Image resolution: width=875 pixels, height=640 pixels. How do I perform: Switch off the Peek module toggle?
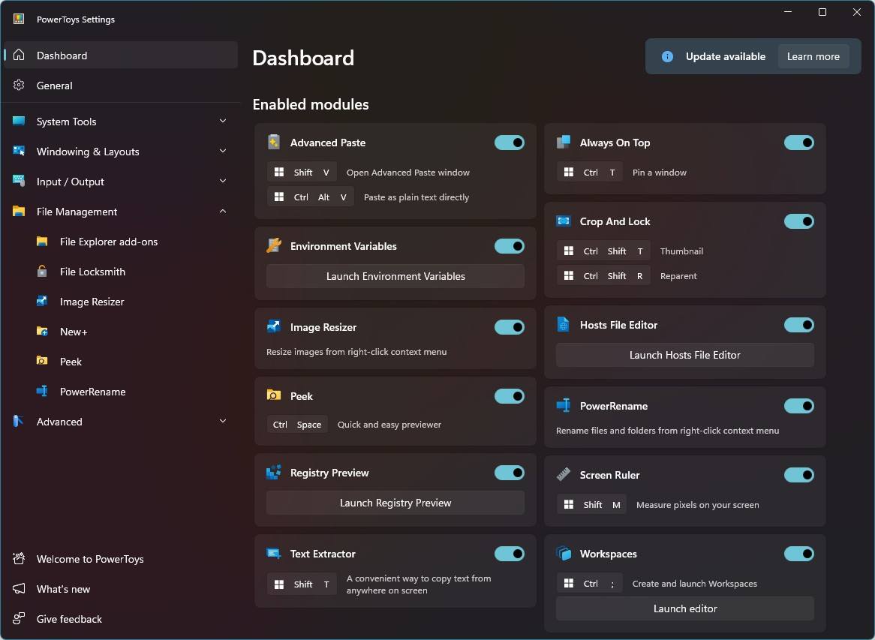click(510, 396)
